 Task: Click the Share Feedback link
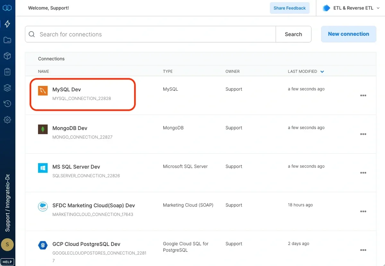point(289,8)
